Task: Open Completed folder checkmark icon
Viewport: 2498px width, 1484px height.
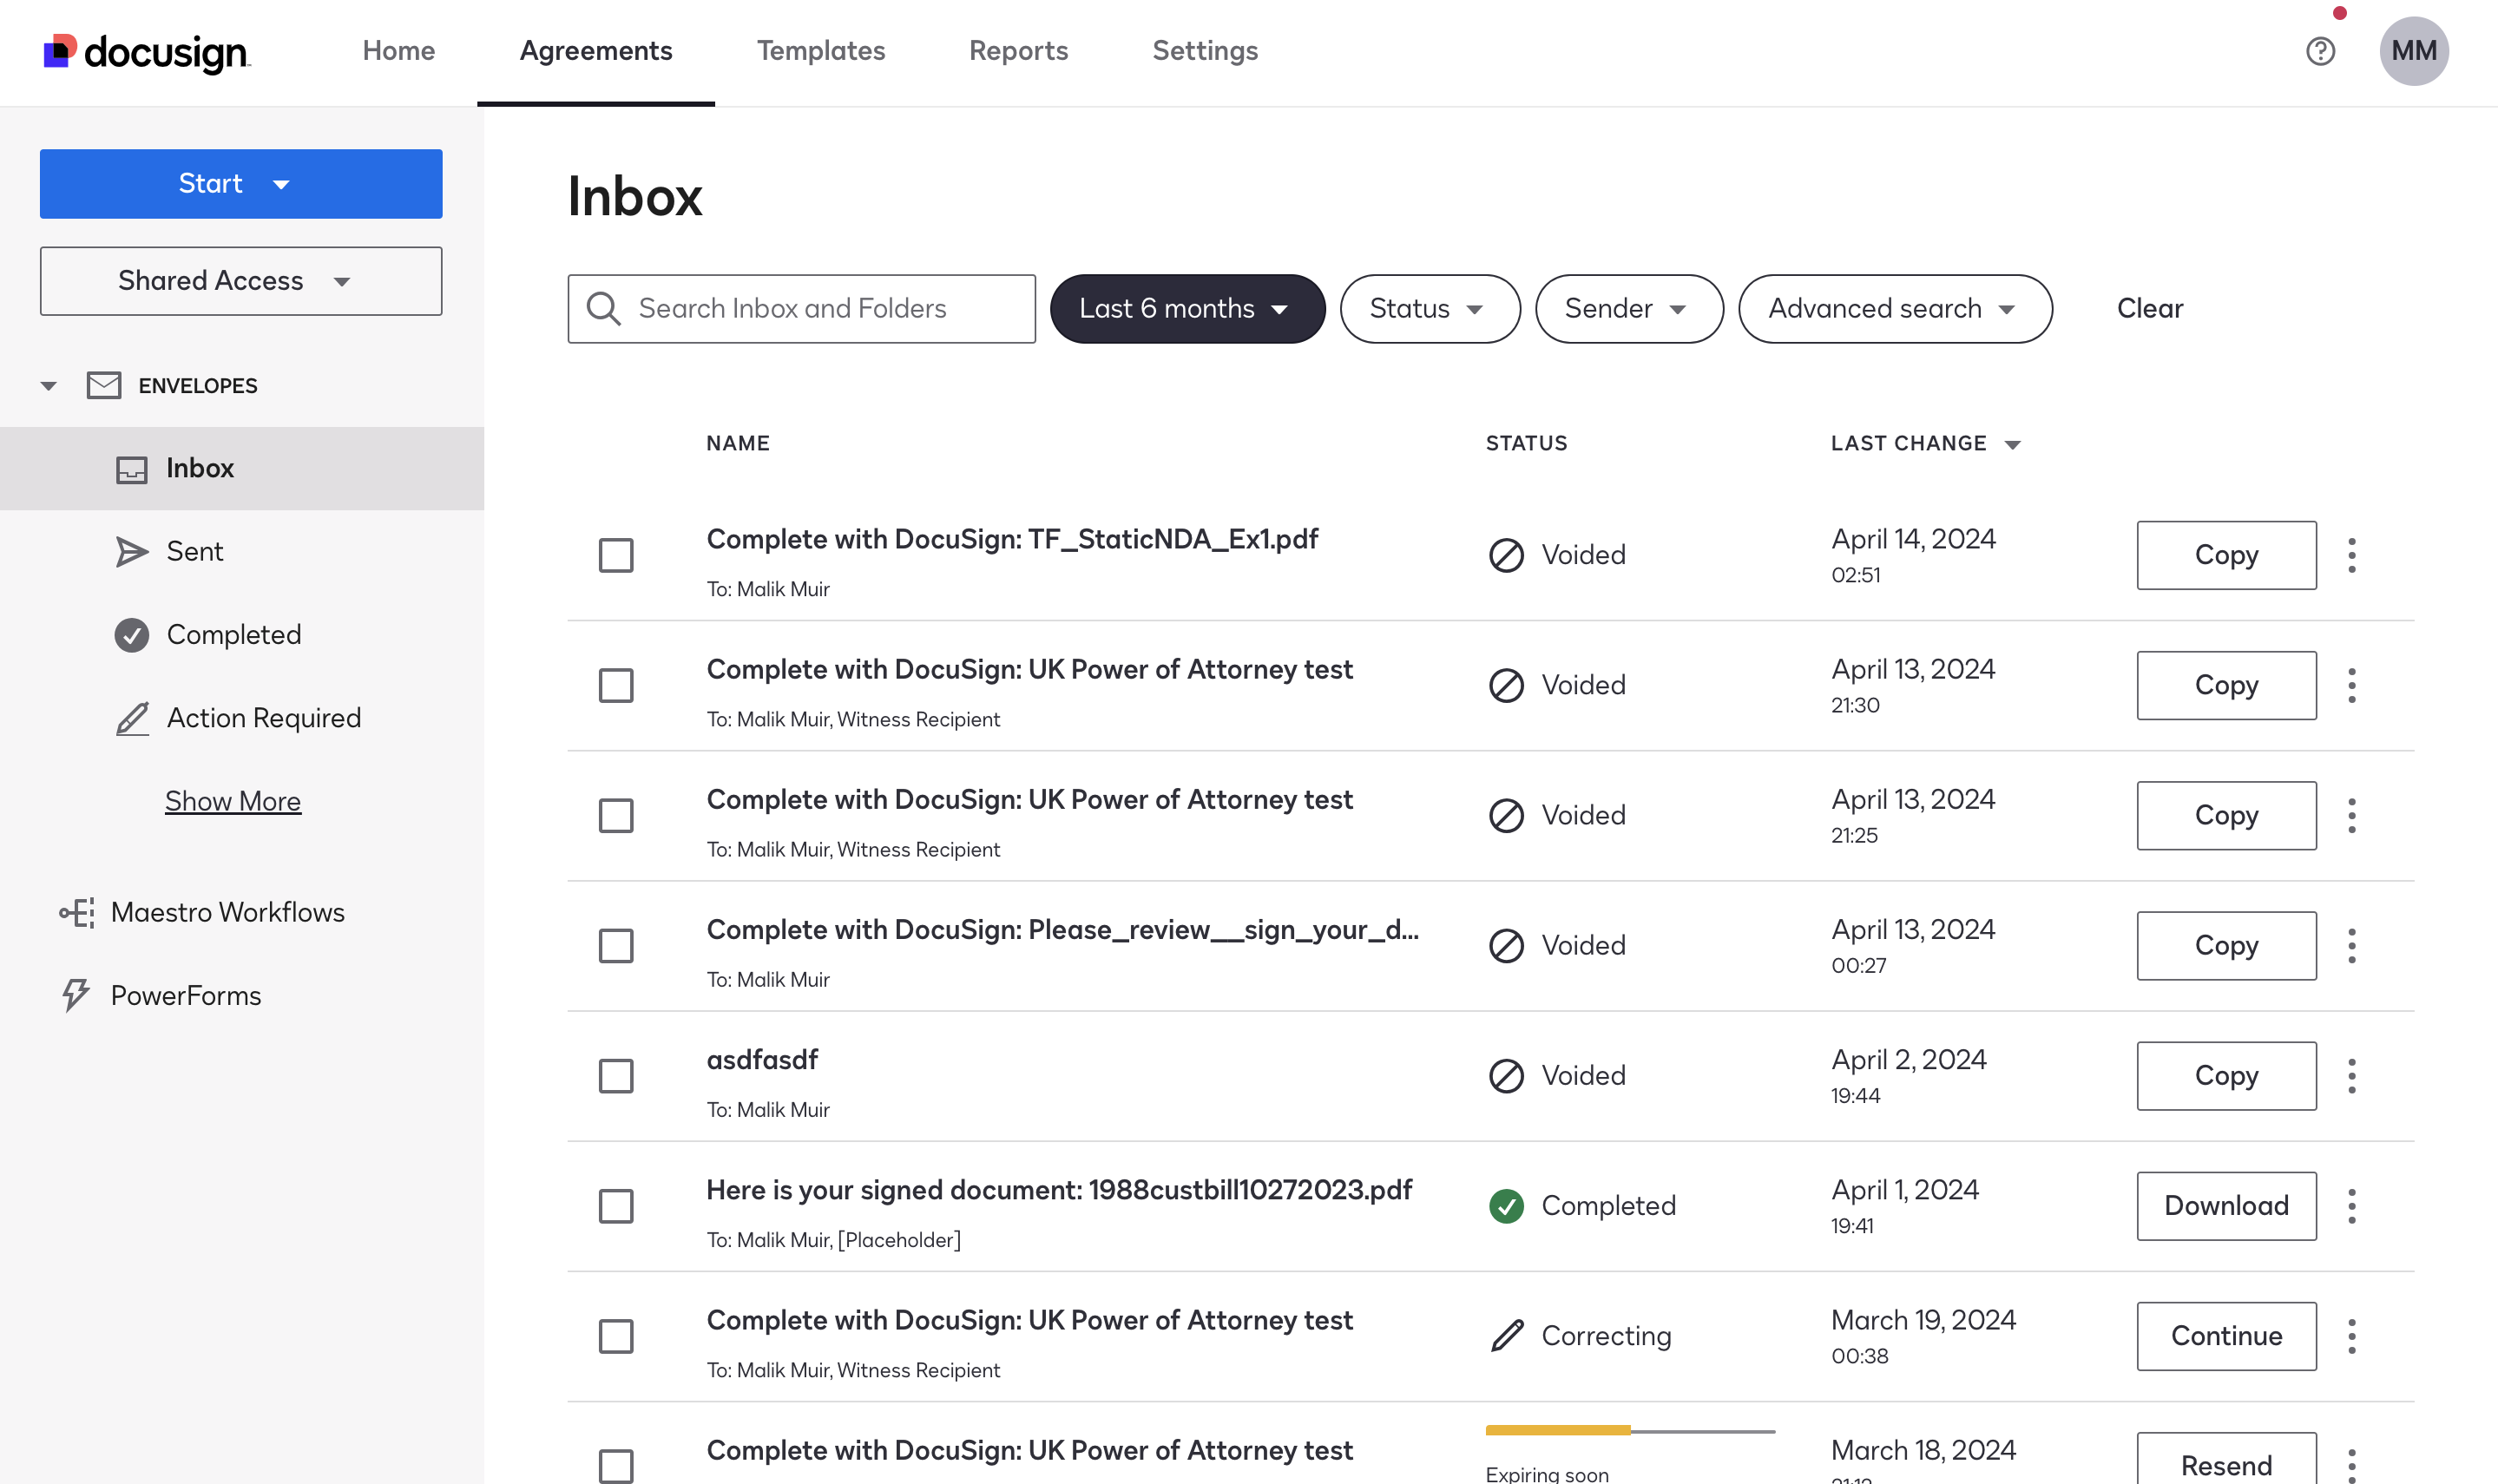Action: point(131,635)
